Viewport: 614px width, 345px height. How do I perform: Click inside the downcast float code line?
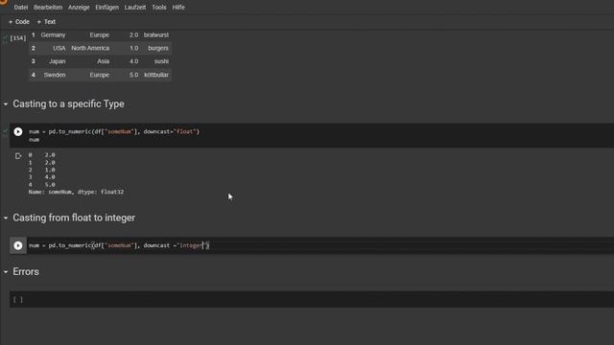click(x=114, y=132)
